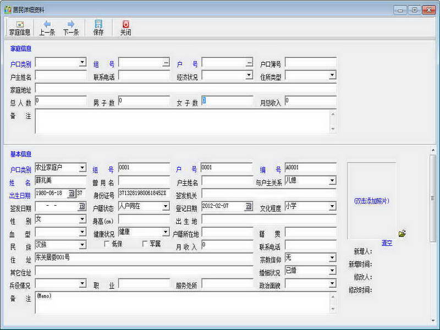This screenshot has height=330, width=440.
Task: Click the 出生地 input field
Action: click(269, 219)
